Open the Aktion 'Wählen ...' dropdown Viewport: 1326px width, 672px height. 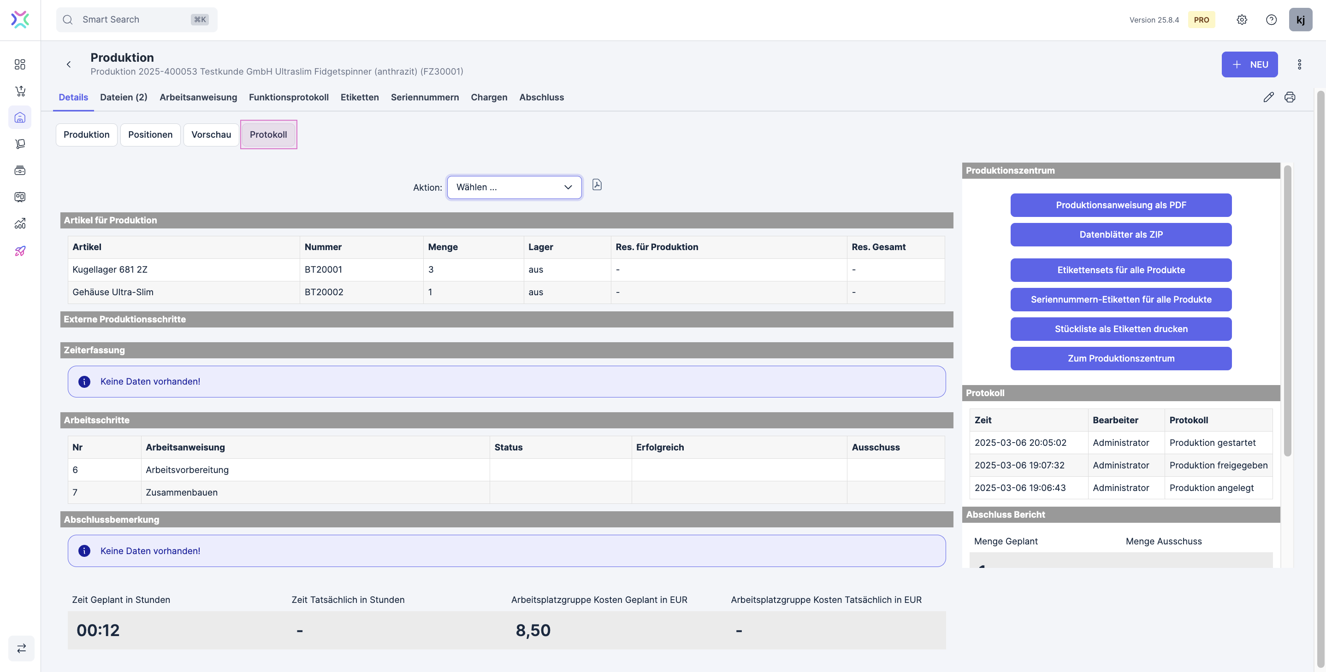click(x=514, y=187)
